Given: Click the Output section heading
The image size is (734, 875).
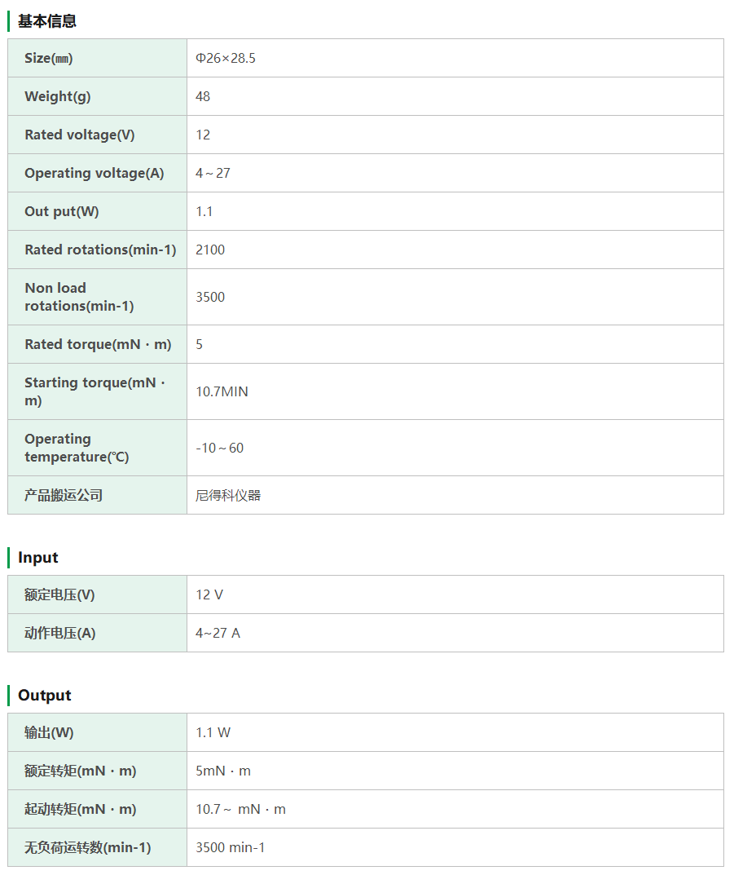Looking at the screenshot, I should (45, 696).
